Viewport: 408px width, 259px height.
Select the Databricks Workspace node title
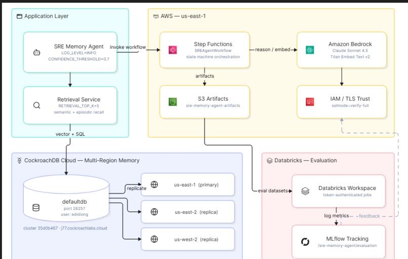point(347,188)
